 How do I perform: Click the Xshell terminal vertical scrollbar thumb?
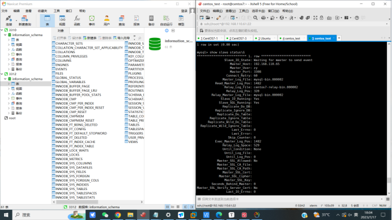(x=389, y=180)
